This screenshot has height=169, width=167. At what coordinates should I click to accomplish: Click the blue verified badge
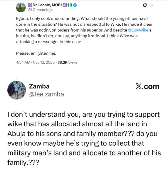[75, 5]
